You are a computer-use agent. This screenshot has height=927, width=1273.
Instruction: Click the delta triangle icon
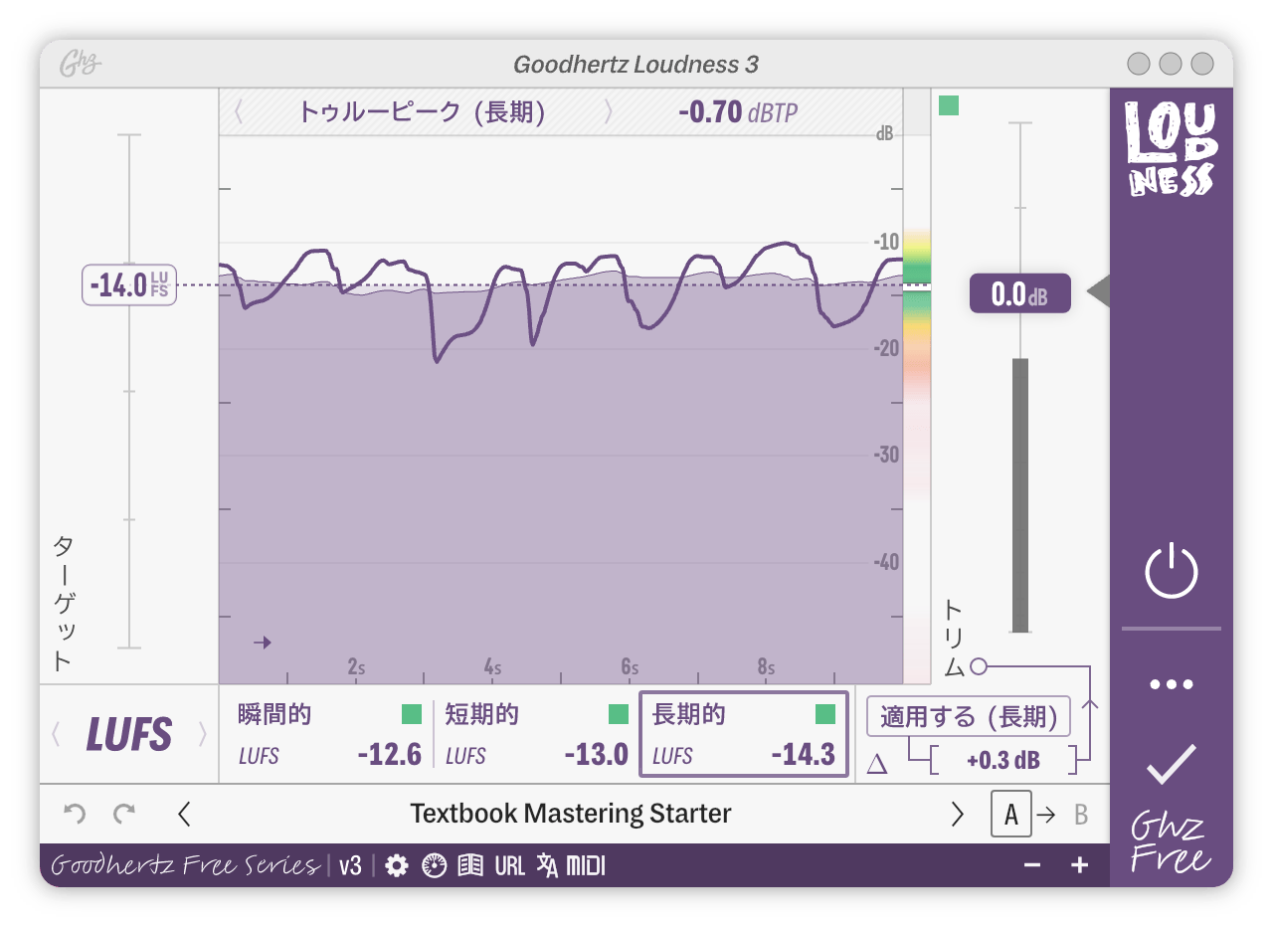(876, 764)
